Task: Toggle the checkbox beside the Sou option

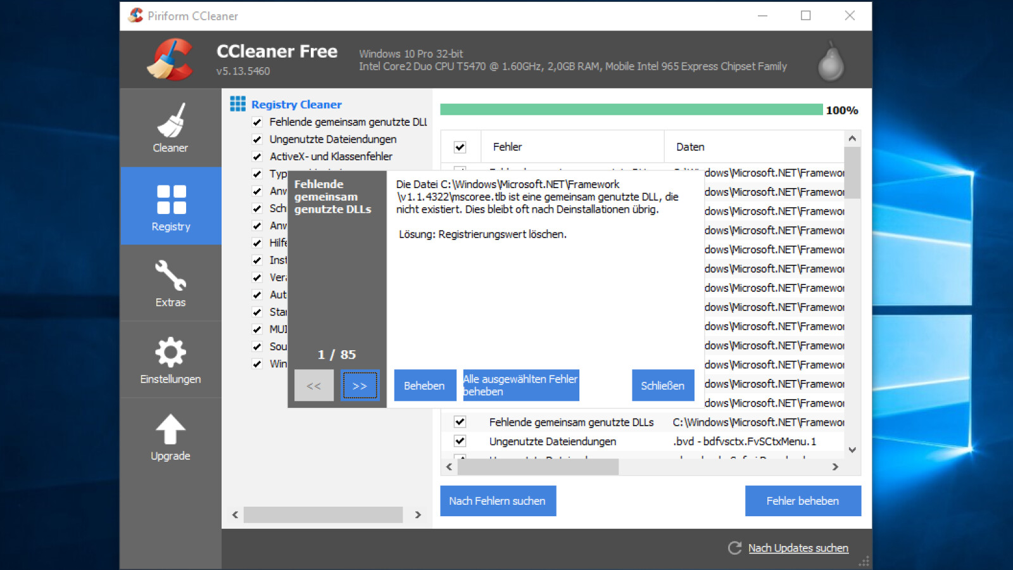Action: (257, 346)
